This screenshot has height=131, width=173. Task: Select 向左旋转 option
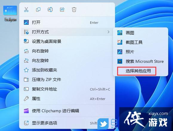pos(67,60)
